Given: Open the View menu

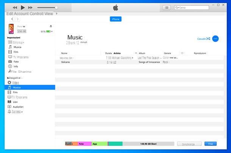Looking at the screenshot, I should (x=48, y=14).
